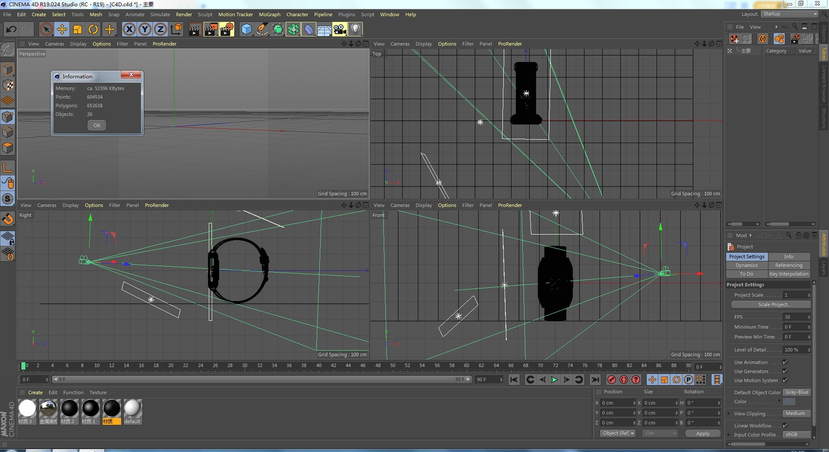
Task: Open the Layout Startup dropdown
Action: (x=789, y=14)
